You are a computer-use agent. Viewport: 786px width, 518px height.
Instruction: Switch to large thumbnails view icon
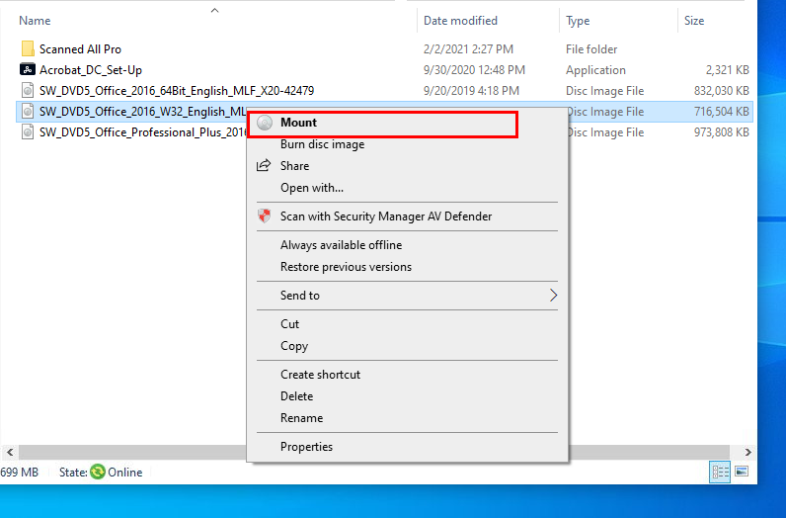coord(742,472)
